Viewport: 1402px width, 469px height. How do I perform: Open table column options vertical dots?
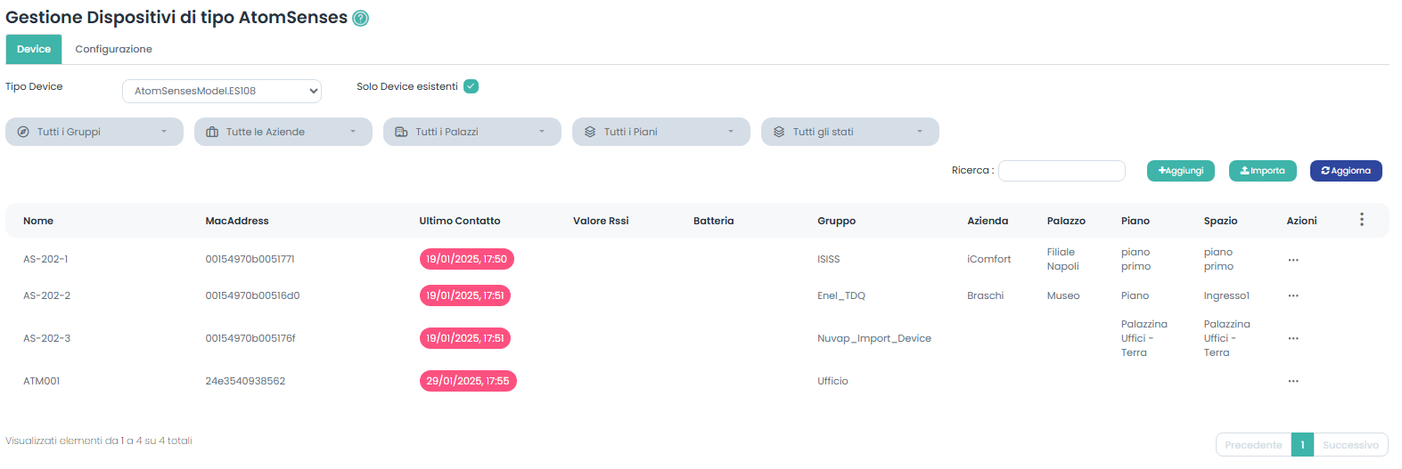point(1361,220)
